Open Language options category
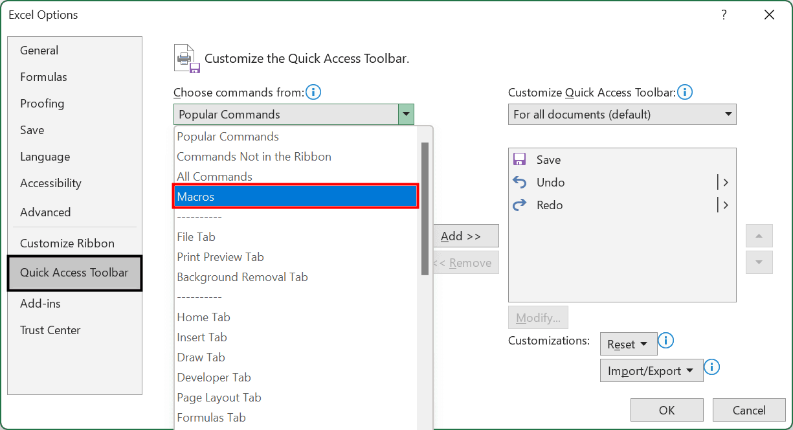Image resolution: width=793 pixels, height=430 pixels. pyautogui.click(x=74, y=156)
